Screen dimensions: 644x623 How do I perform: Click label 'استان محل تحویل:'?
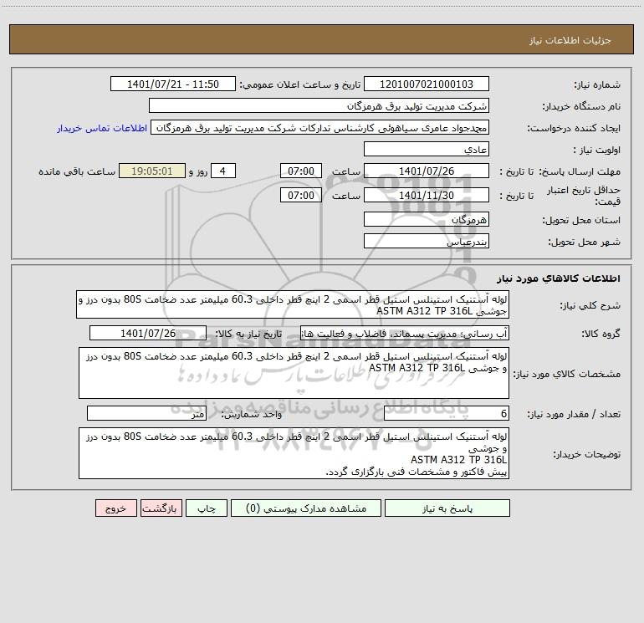point(581,220)
